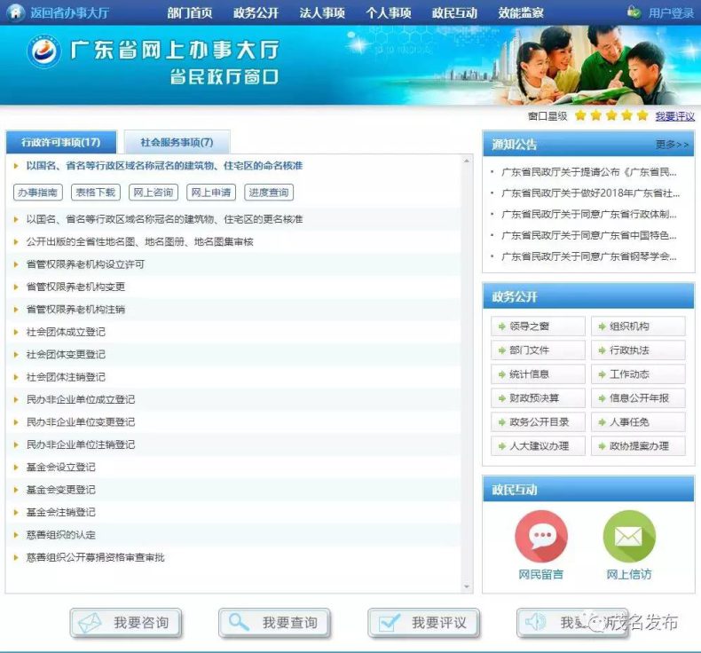
Task: Click the green arrow beside 人事任免
Action: [602, 422]
